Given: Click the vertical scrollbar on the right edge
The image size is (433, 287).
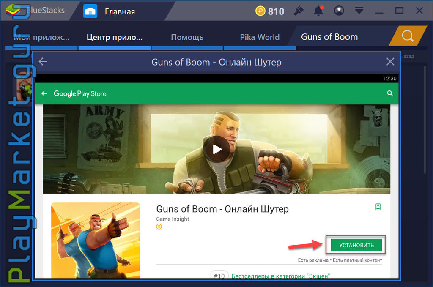Looking at the screenshot, I should coord(425,120).
